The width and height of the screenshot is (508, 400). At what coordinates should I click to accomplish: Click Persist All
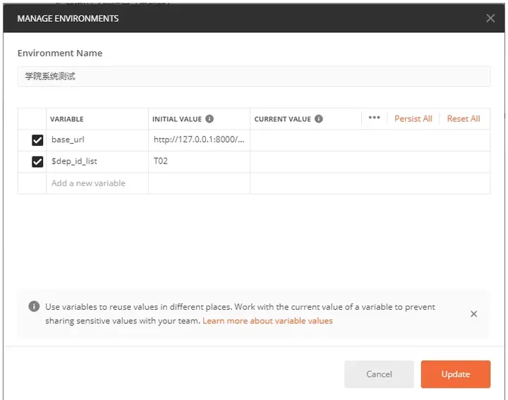(413, 119)
